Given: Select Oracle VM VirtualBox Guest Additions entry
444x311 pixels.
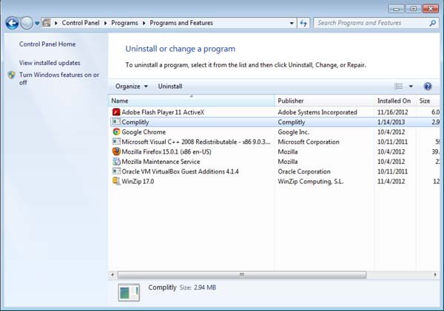Looking at the screenshot, I should click(x=180, y=171).
